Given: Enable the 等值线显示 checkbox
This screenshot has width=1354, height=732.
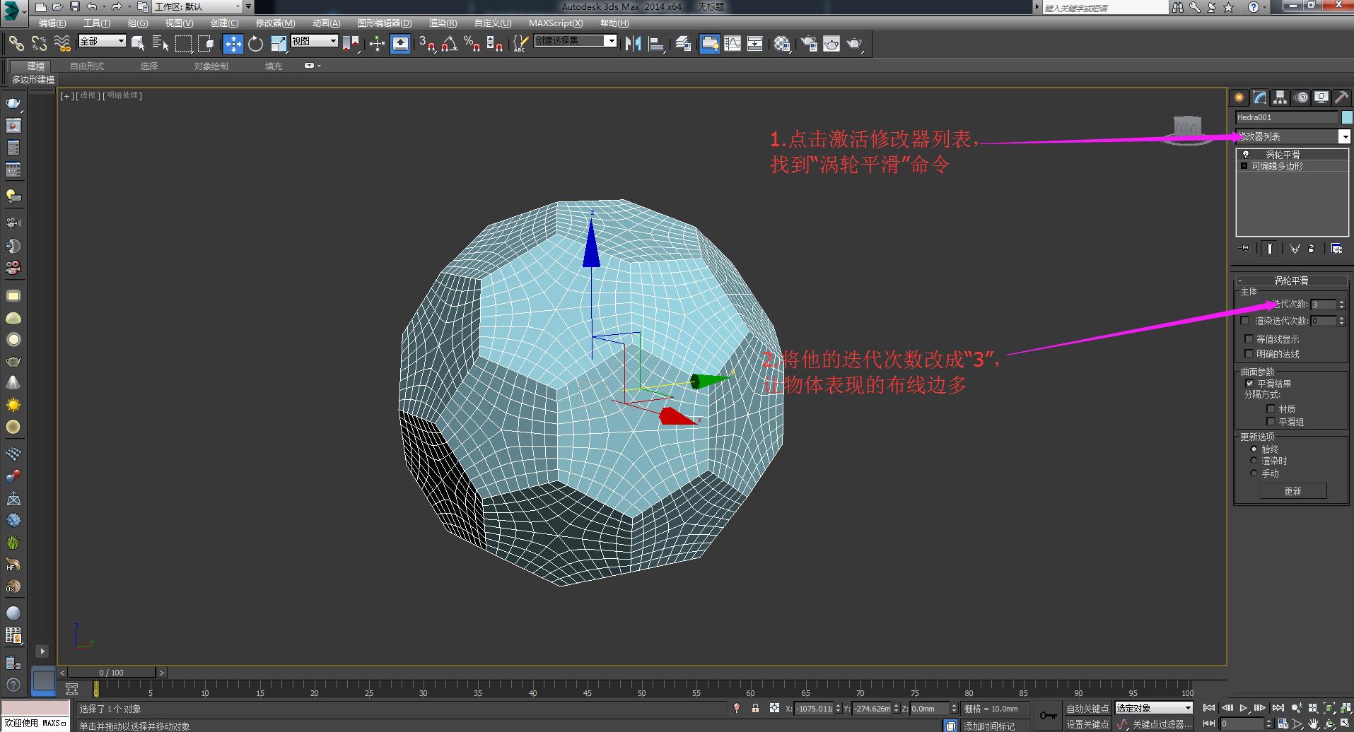Looking at the screenshot, I should 1249,338.
